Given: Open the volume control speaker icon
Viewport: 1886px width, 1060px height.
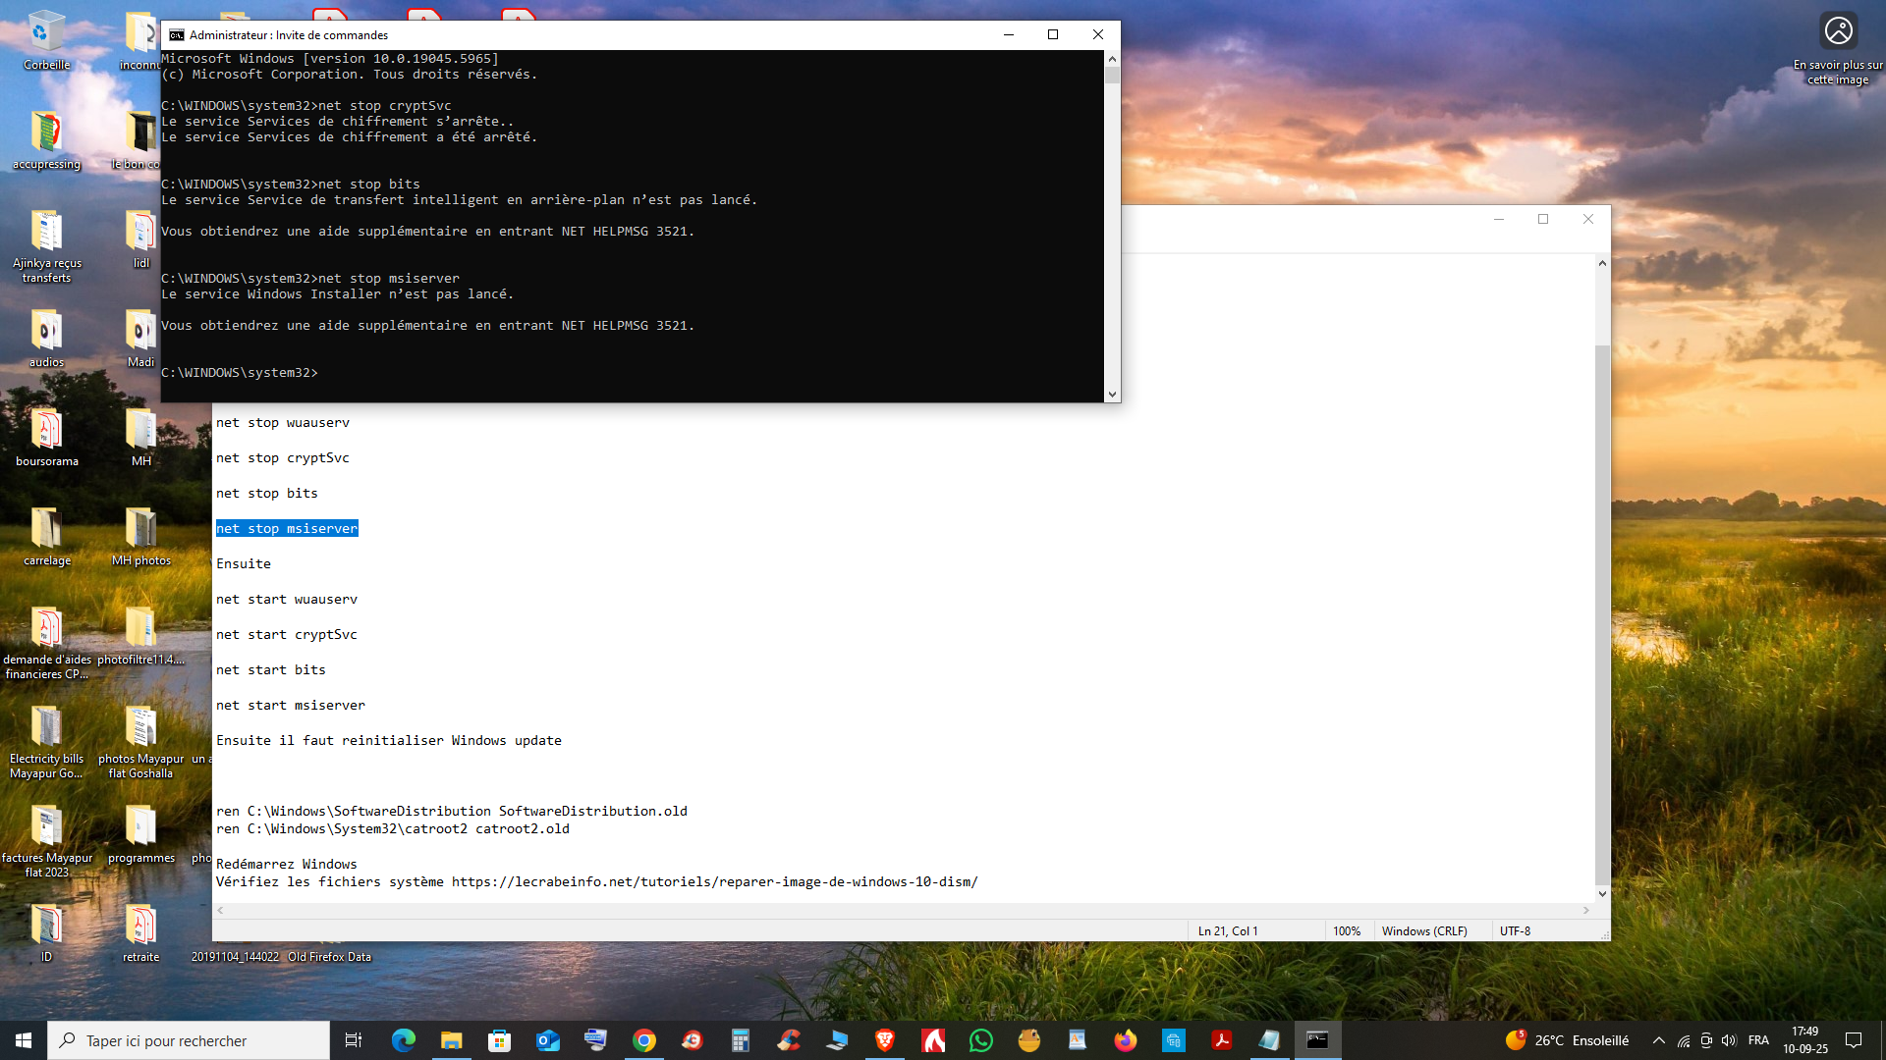Looking at the screenshot, I should [1729, 1040].
